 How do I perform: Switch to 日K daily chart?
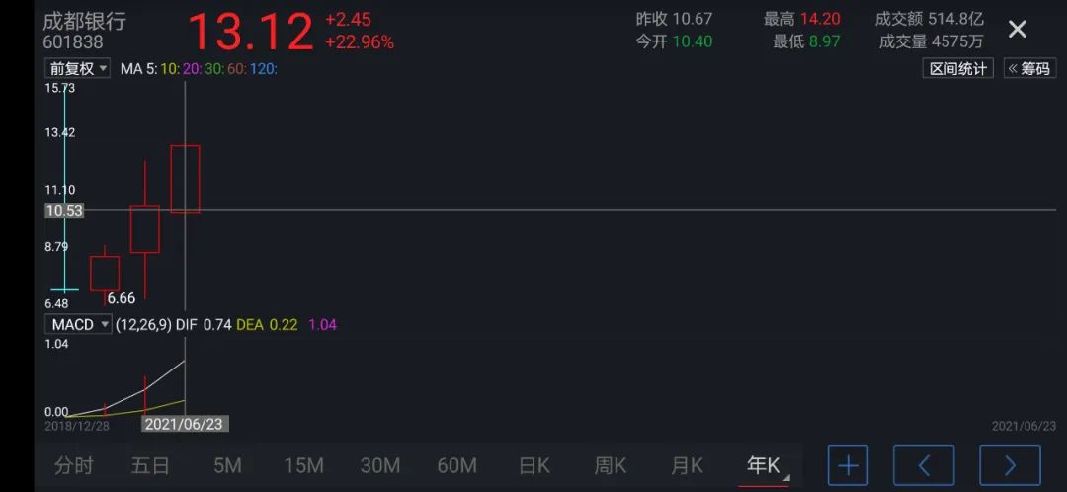(534, 465)
